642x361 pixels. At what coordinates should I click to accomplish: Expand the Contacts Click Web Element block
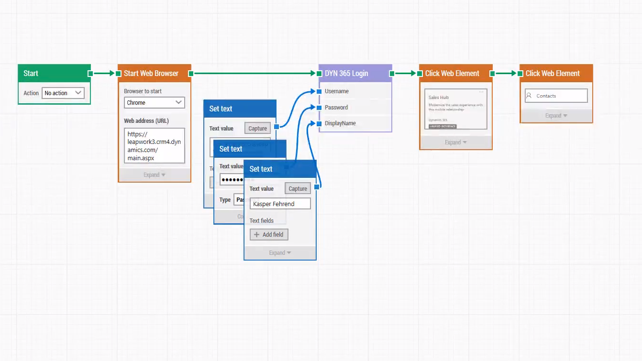[556, 116]
